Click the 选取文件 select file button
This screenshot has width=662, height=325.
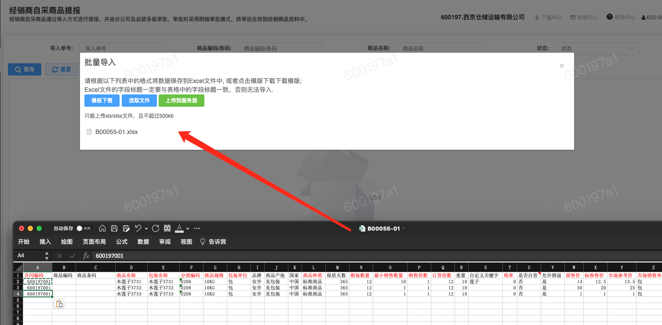tap(139, 101)
